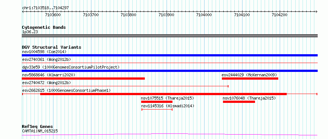Click ruler position 7103800
This screenshot has width=328, height=139.
click(129, 15)
